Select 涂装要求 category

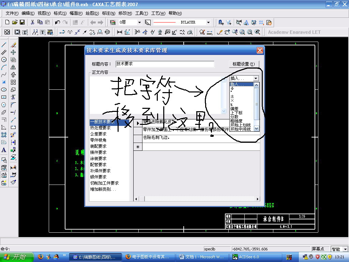click(98, 158)
